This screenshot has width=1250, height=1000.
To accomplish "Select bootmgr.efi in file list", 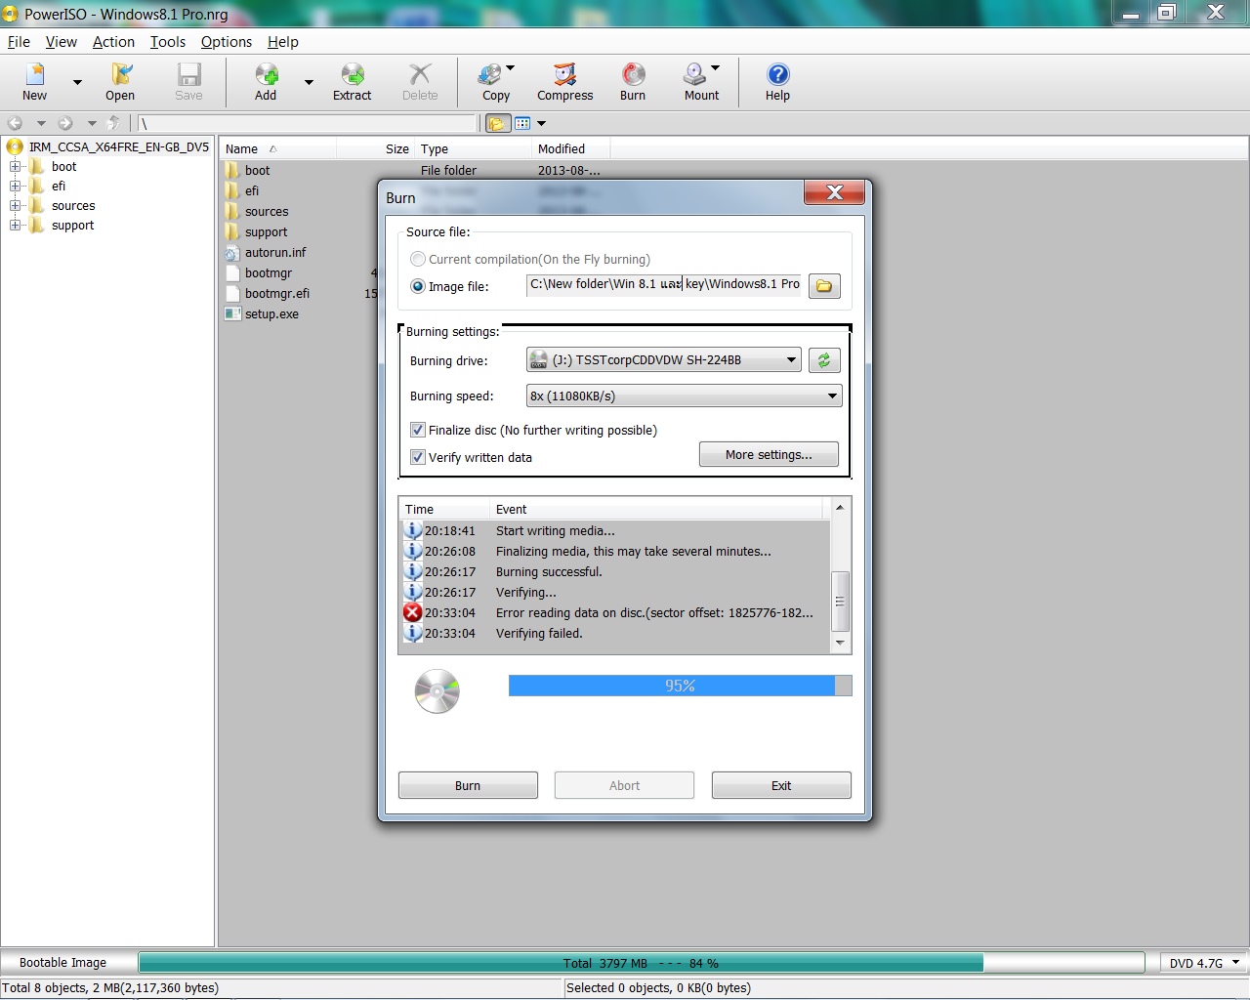I will click(x=277, y=293).
